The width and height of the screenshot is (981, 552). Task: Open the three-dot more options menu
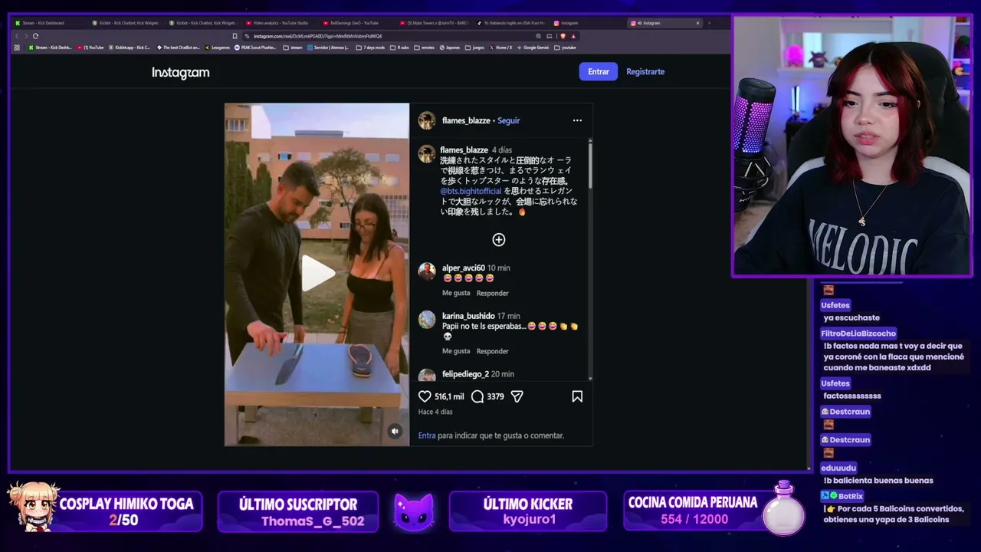coord(577,120)
